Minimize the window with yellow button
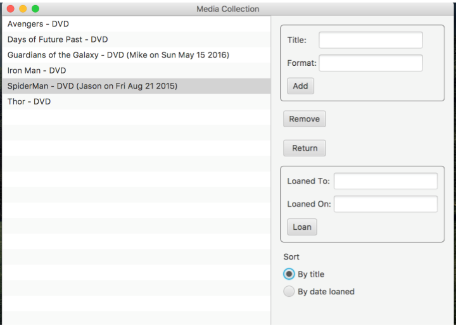 coord(23,9)
